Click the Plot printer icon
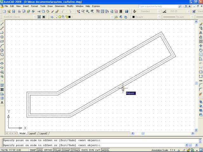 pyautogui.click(x=19, y=11)
